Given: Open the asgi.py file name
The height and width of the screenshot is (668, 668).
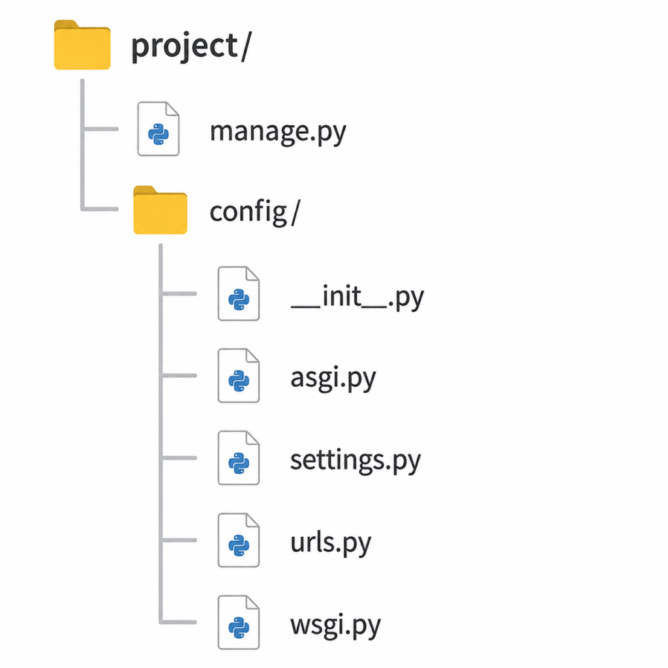Looking at the screenshot, I should (333, 378).
